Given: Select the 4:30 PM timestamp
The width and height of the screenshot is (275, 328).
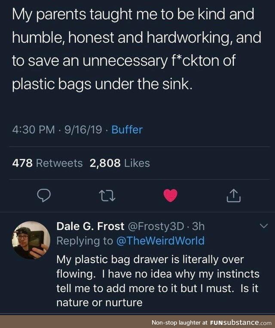Looking at the screenshot, I should point(33,130).
